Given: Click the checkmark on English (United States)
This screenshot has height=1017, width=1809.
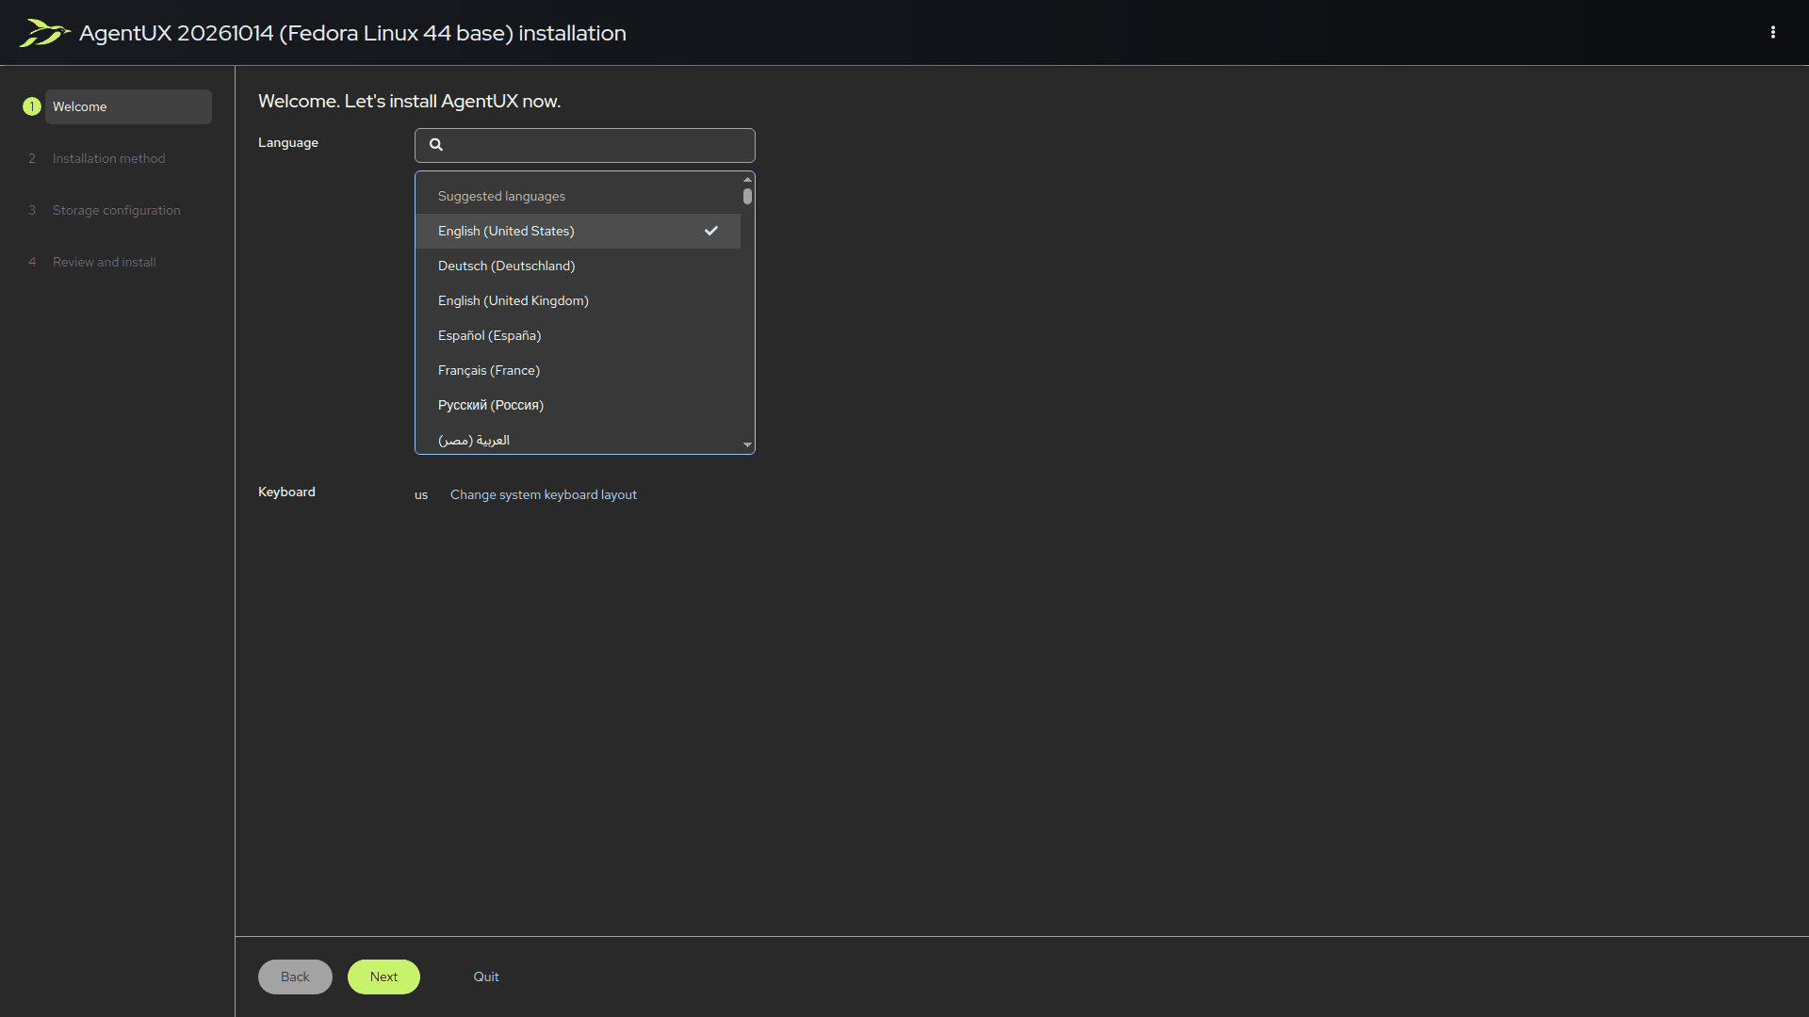Looking at the screenshot, I should pyautogui.click(x=711, y=231).
